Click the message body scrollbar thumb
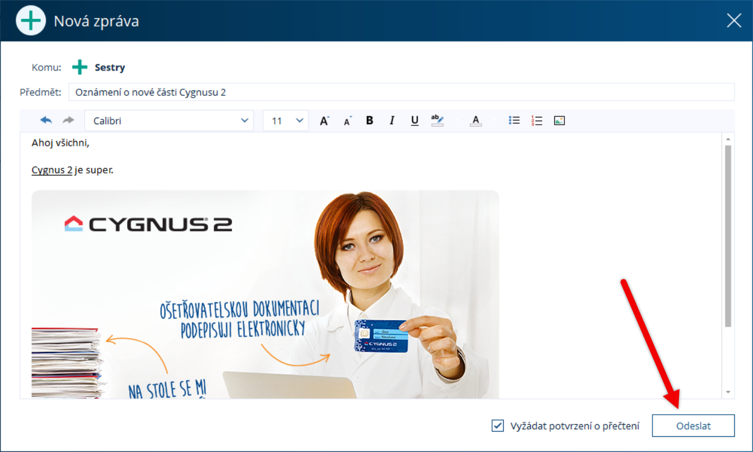This screenshot has width=753, height=452. tap(728, 235)
